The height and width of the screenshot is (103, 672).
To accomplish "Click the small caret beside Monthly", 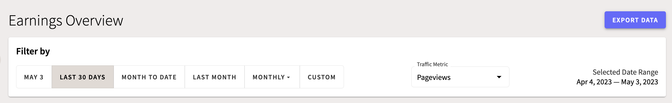I will point(288,78).
